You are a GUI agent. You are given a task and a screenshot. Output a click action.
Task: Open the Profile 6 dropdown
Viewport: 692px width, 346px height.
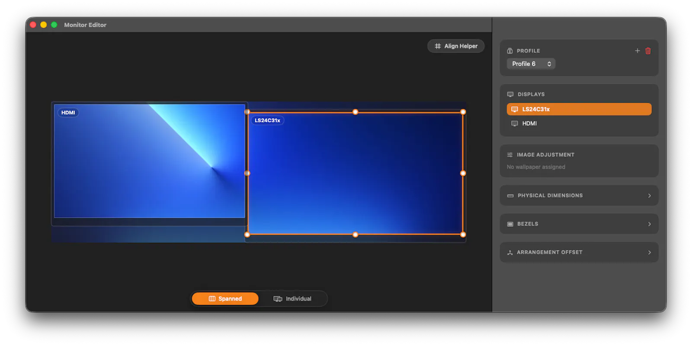coord(531,63)
